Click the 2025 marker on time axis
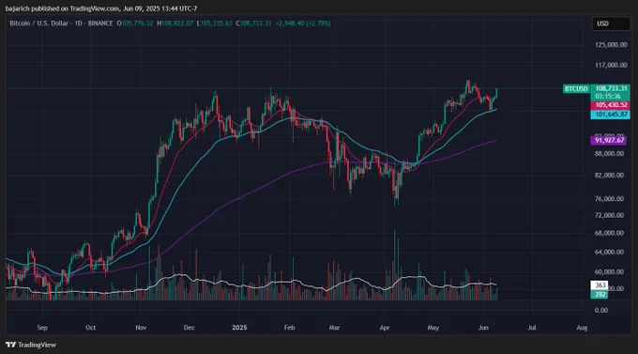Screen dimensions: 638x354 pyautogui.click(x=239, y=328)
